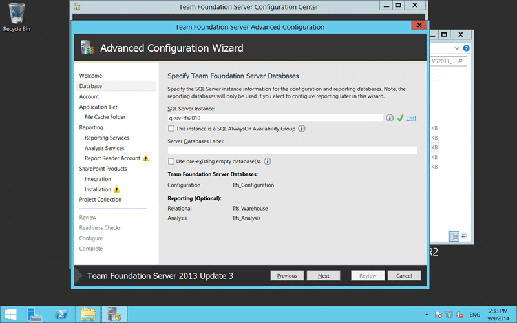Open the Reporting Services step

[x=107, y=138]
